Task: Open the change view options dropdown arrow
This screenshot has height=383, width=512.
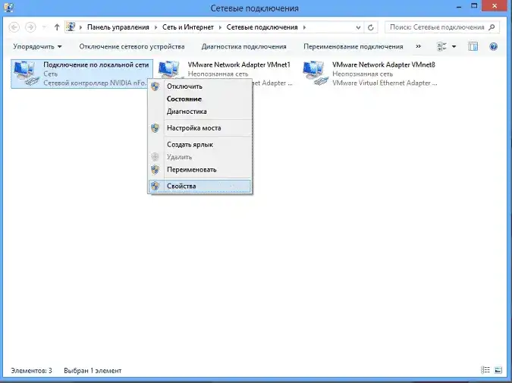Action: point(454,47)
